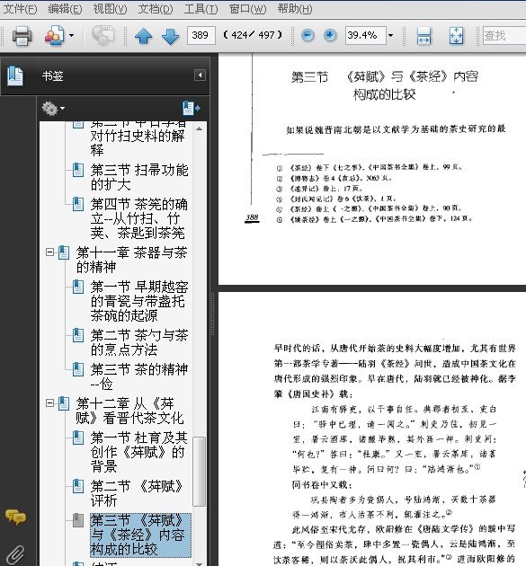Open the bookmarks options gear menu

click(x=53, y=108)
